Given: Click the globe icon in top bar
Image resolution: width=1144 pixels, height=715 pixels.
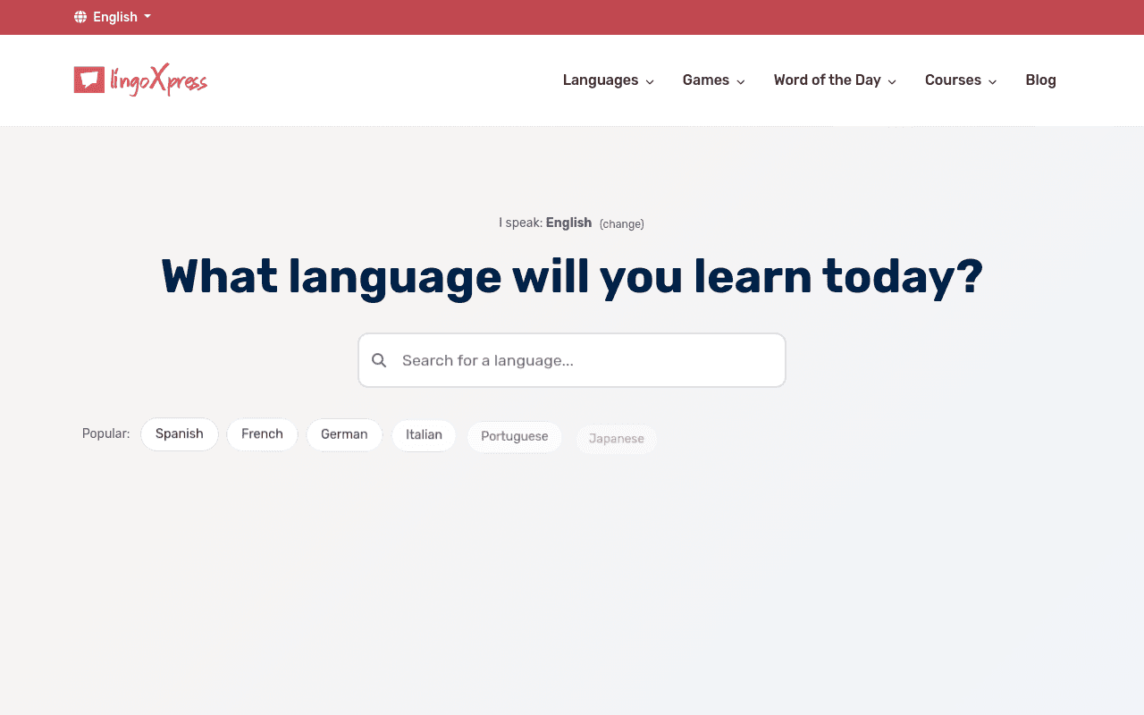Looking at the screenshot, I should (80, 17).
